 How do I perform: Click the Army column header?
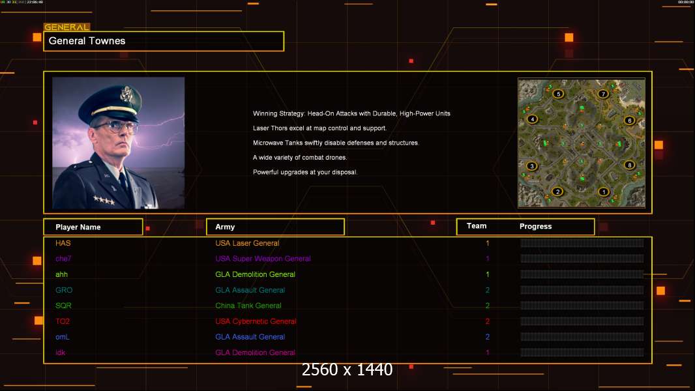tap(275, 227)
